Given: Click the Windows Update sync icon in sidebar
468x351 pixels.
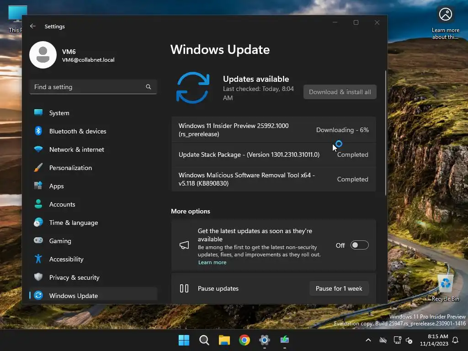Looking at the screenshot, I should [x=38, y=296].
